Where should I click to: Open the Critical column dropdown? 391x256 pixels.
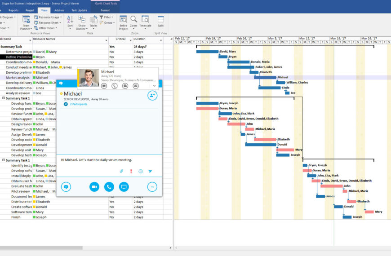pos(131,40)
